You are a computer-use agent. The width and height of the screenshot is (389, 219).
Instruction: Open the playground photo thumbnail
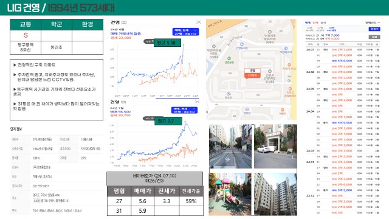tap(230, 194)
